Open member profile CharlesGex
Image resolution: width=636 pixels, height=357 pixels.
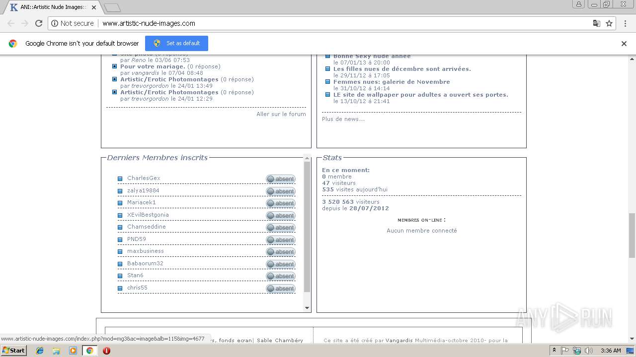[x=144, y=178]
